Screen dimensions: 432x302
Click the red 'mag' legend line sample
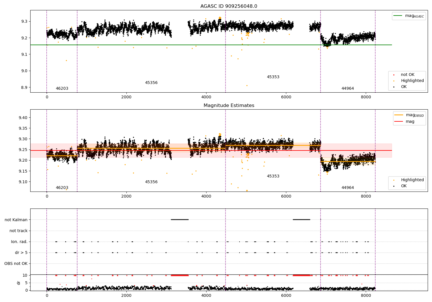pos(399,122)
